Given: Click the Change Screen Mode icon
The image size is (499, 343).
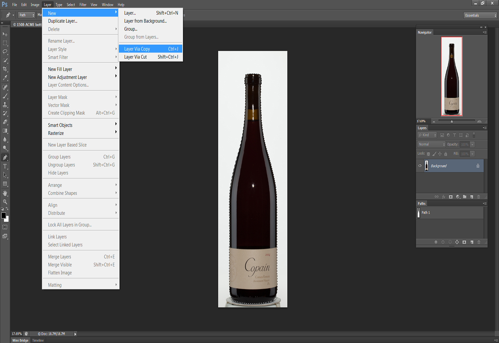Looking at the screenshot, I should 5,236.
